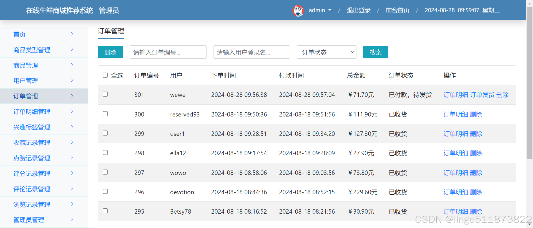The image size is (533, 228).
Task: Open 订单明细 for order 300
Action: [x=456, y=114]
